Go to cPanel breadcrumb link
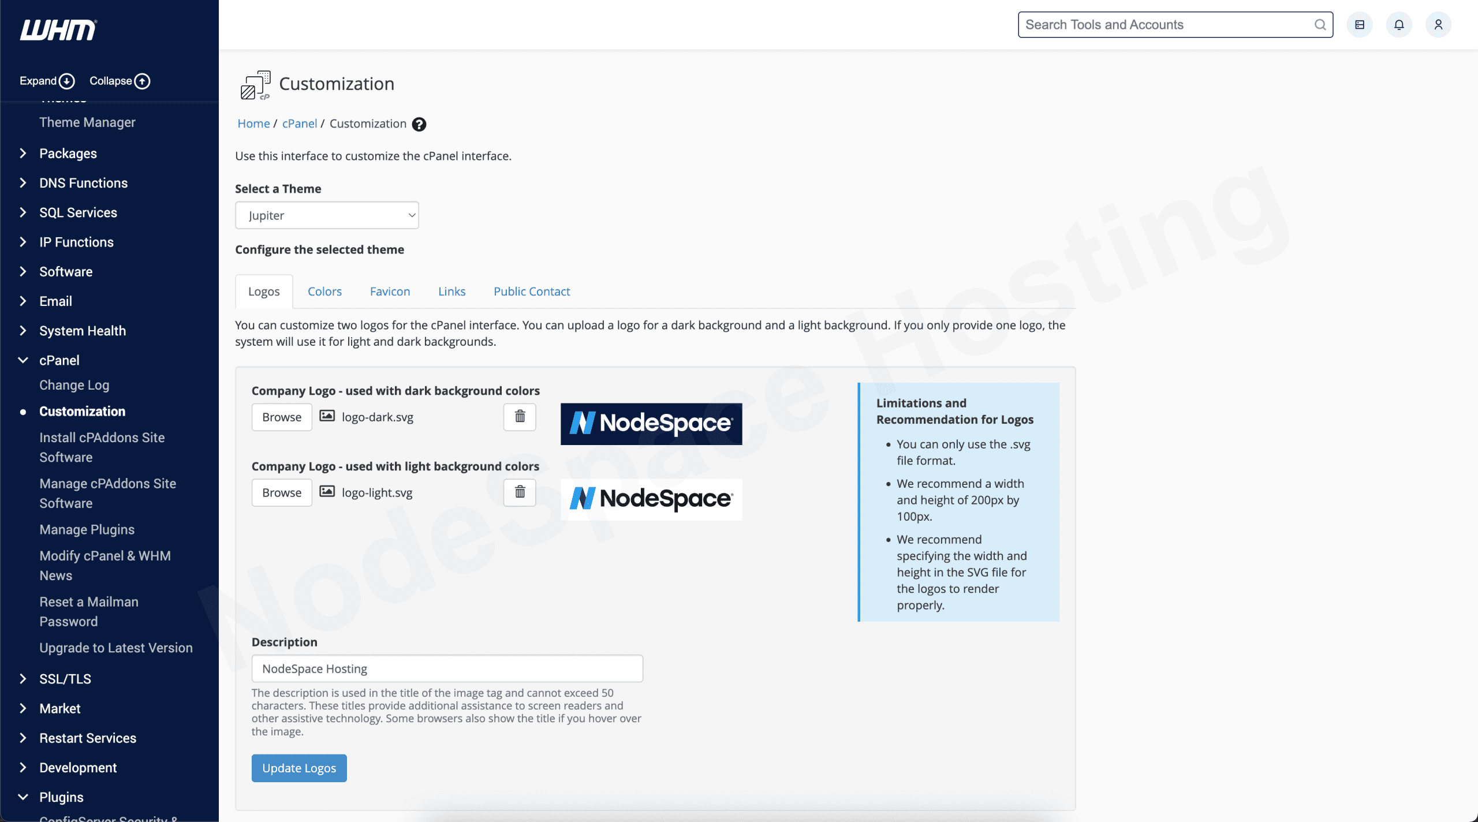 (300, 124)
